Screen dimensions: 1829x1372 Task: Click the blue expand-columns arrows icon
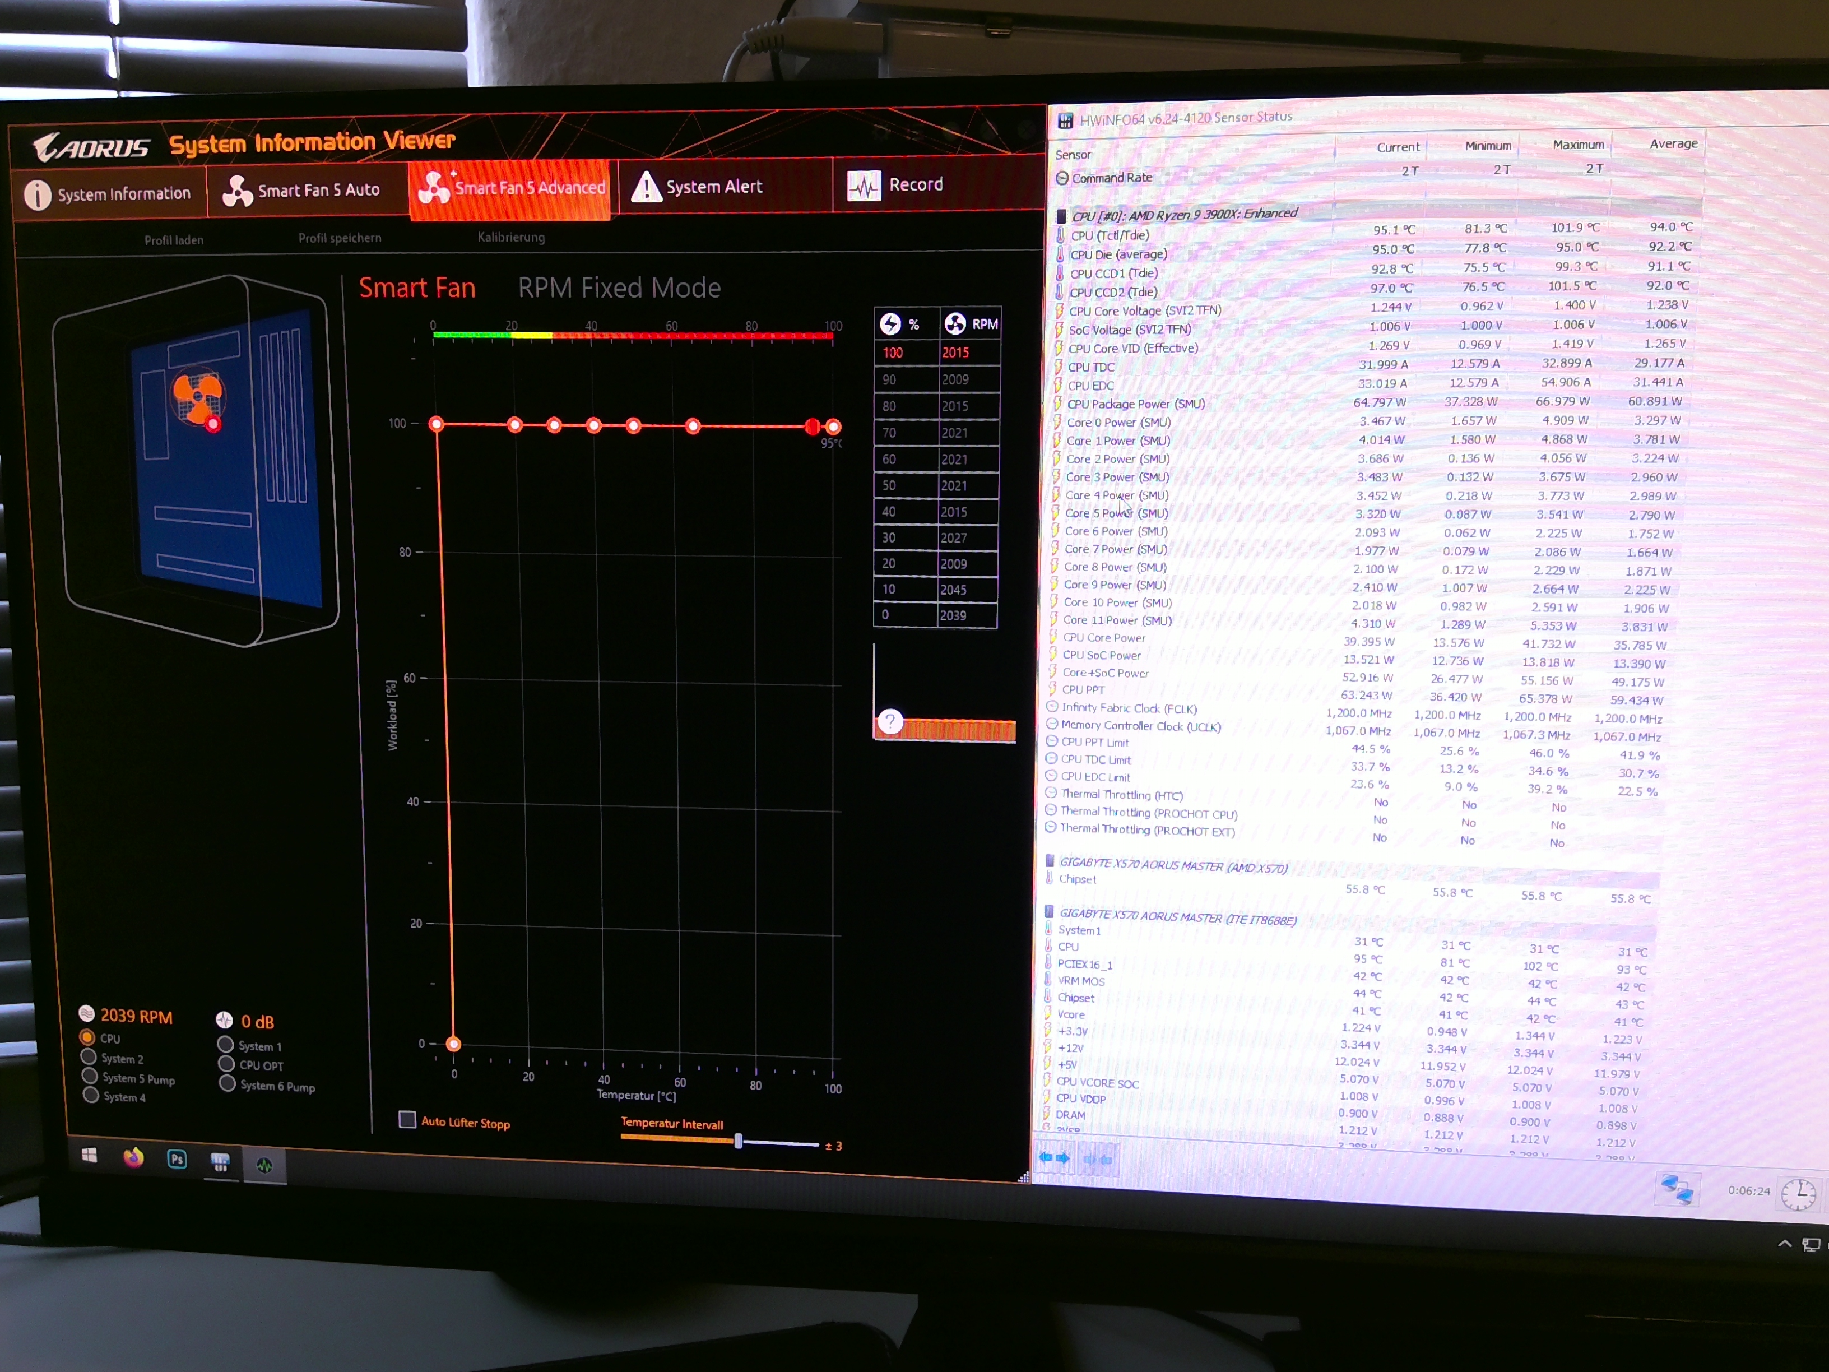[x=1053, y=1158]
